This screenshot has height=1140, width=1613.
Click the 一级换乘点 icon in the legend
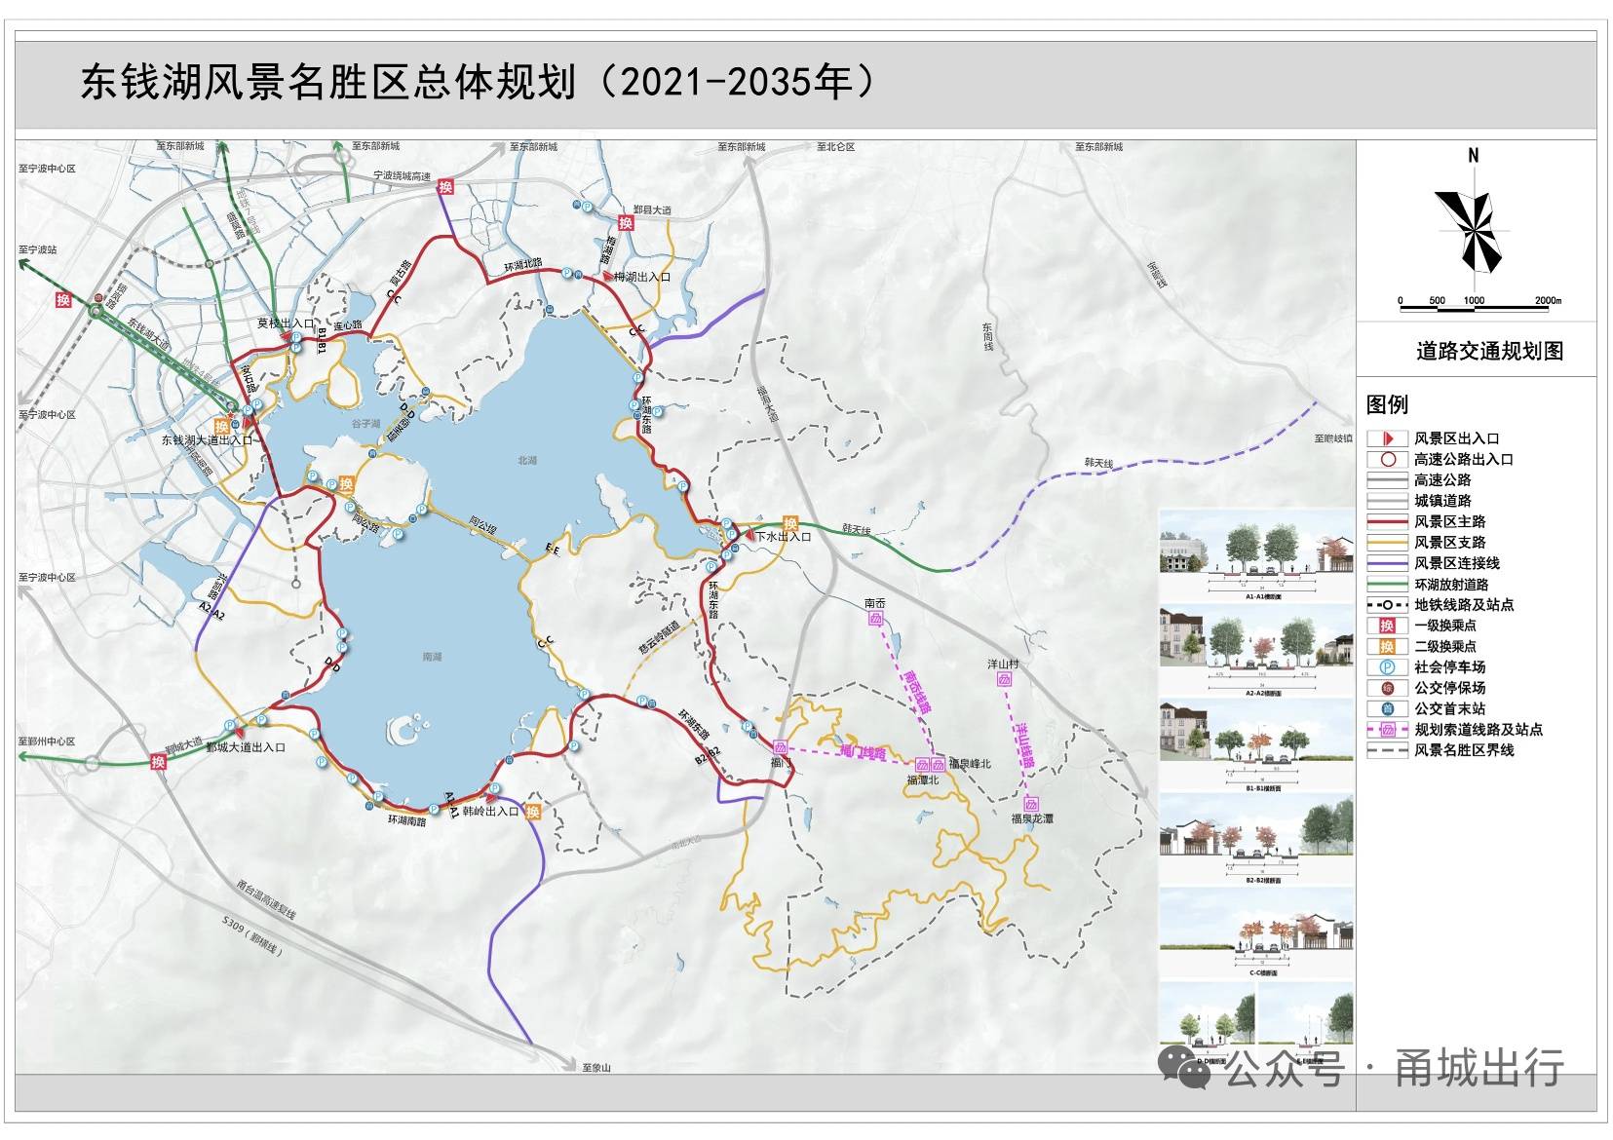click(1387, 626)
